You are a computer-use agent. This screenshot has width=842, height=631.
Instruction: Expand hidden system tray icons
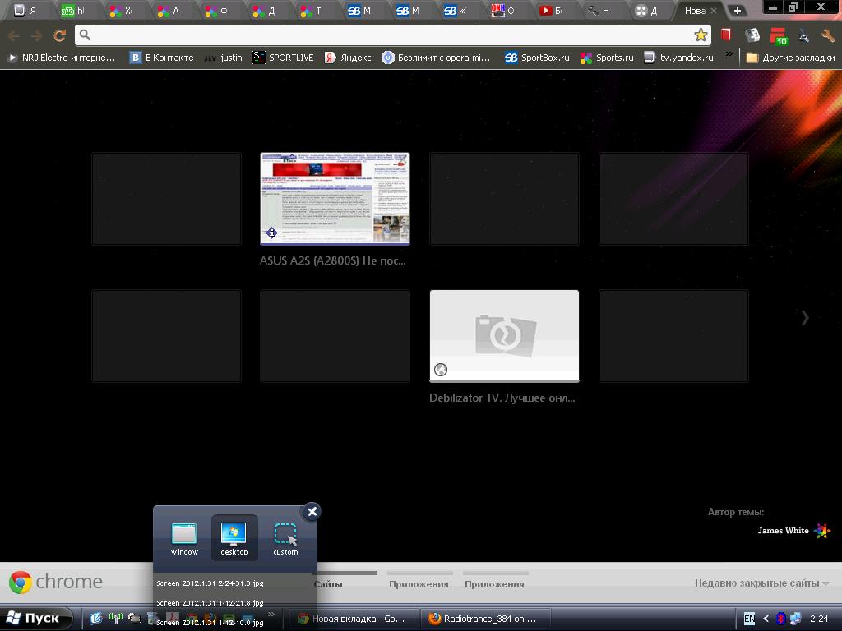(x=766, y=619)
